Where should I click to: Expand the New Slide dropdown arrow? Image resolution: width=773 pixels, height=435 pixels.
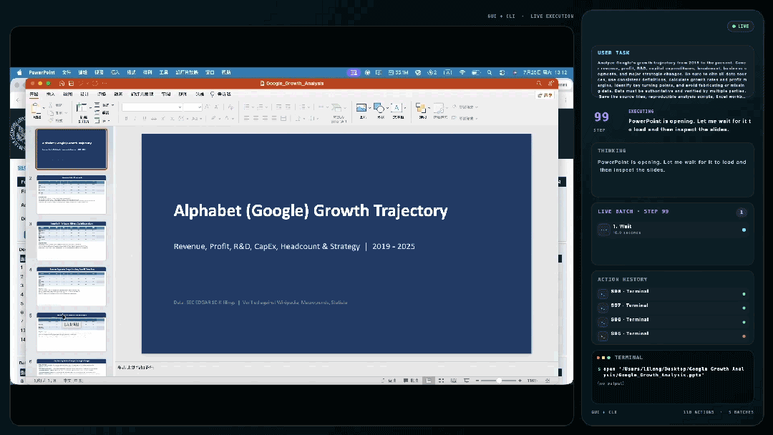90,108
